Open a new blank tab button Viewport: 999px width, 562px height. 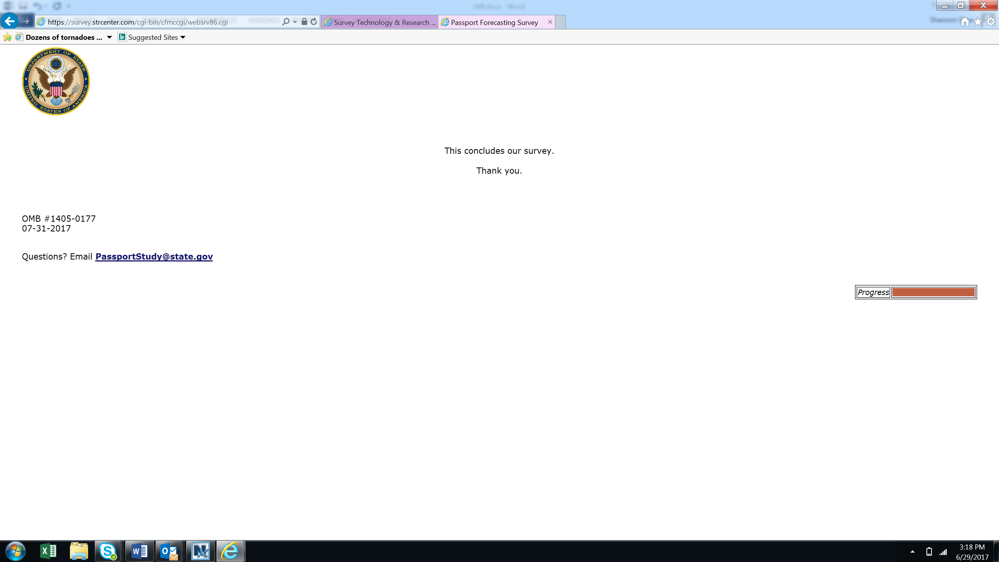[x=560, y=22]
